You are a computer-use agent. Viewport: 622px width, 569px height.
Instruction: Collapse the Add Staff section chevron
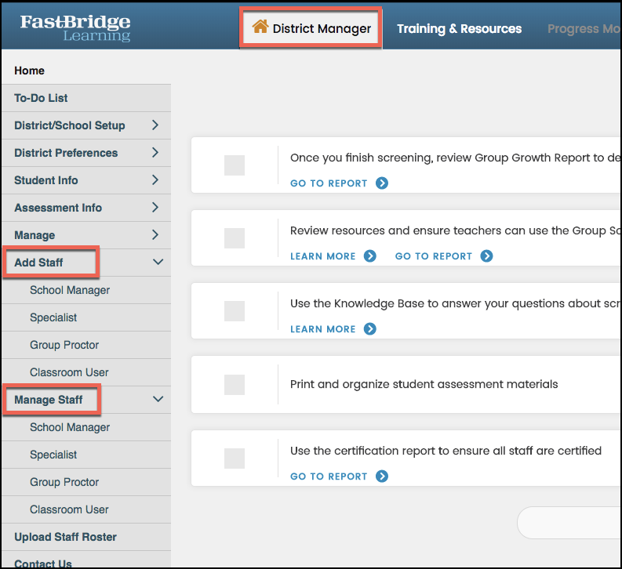click(x=158, y=262)
